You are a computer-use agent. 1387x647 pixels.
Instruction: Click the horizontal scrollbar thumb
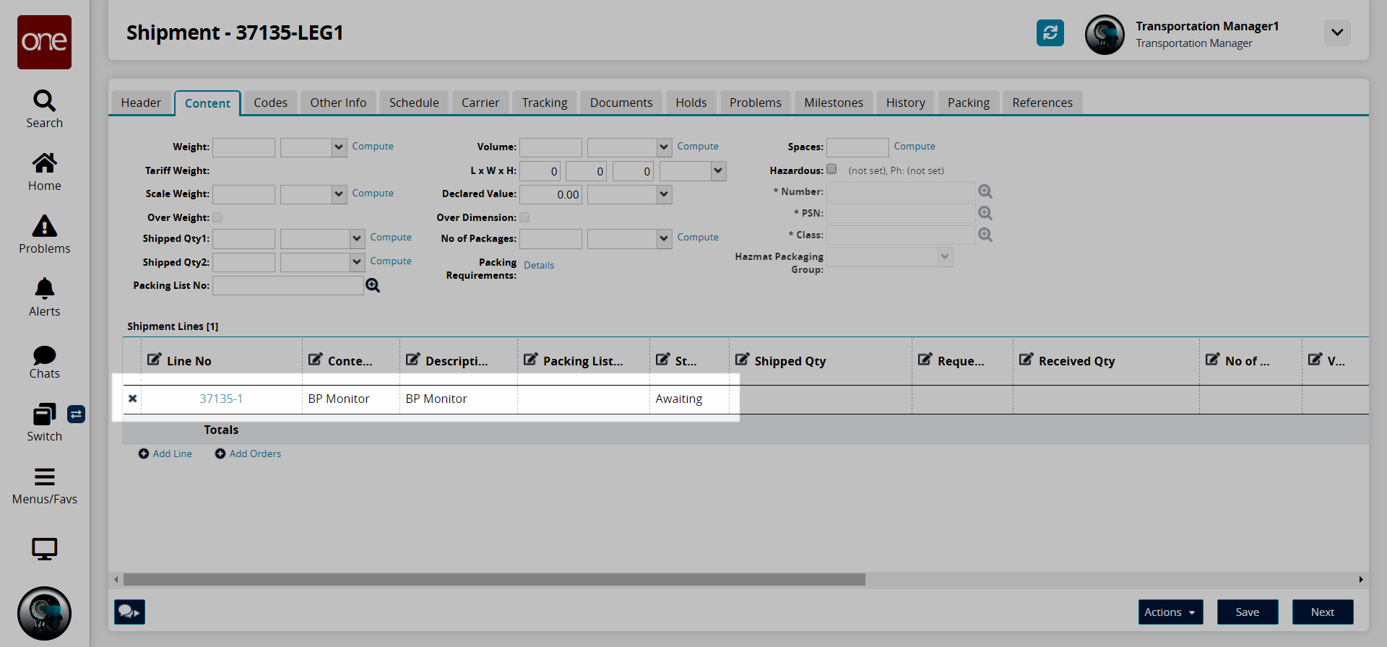tap(493, 579)
